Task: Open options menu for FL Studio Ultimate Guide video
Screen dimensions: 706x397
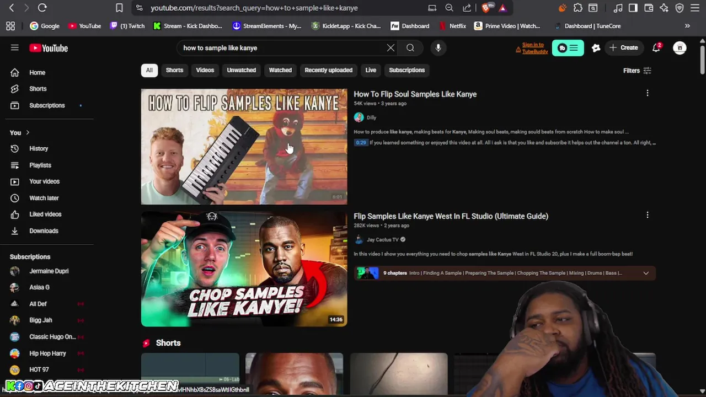Action: (x=647, y=215)
